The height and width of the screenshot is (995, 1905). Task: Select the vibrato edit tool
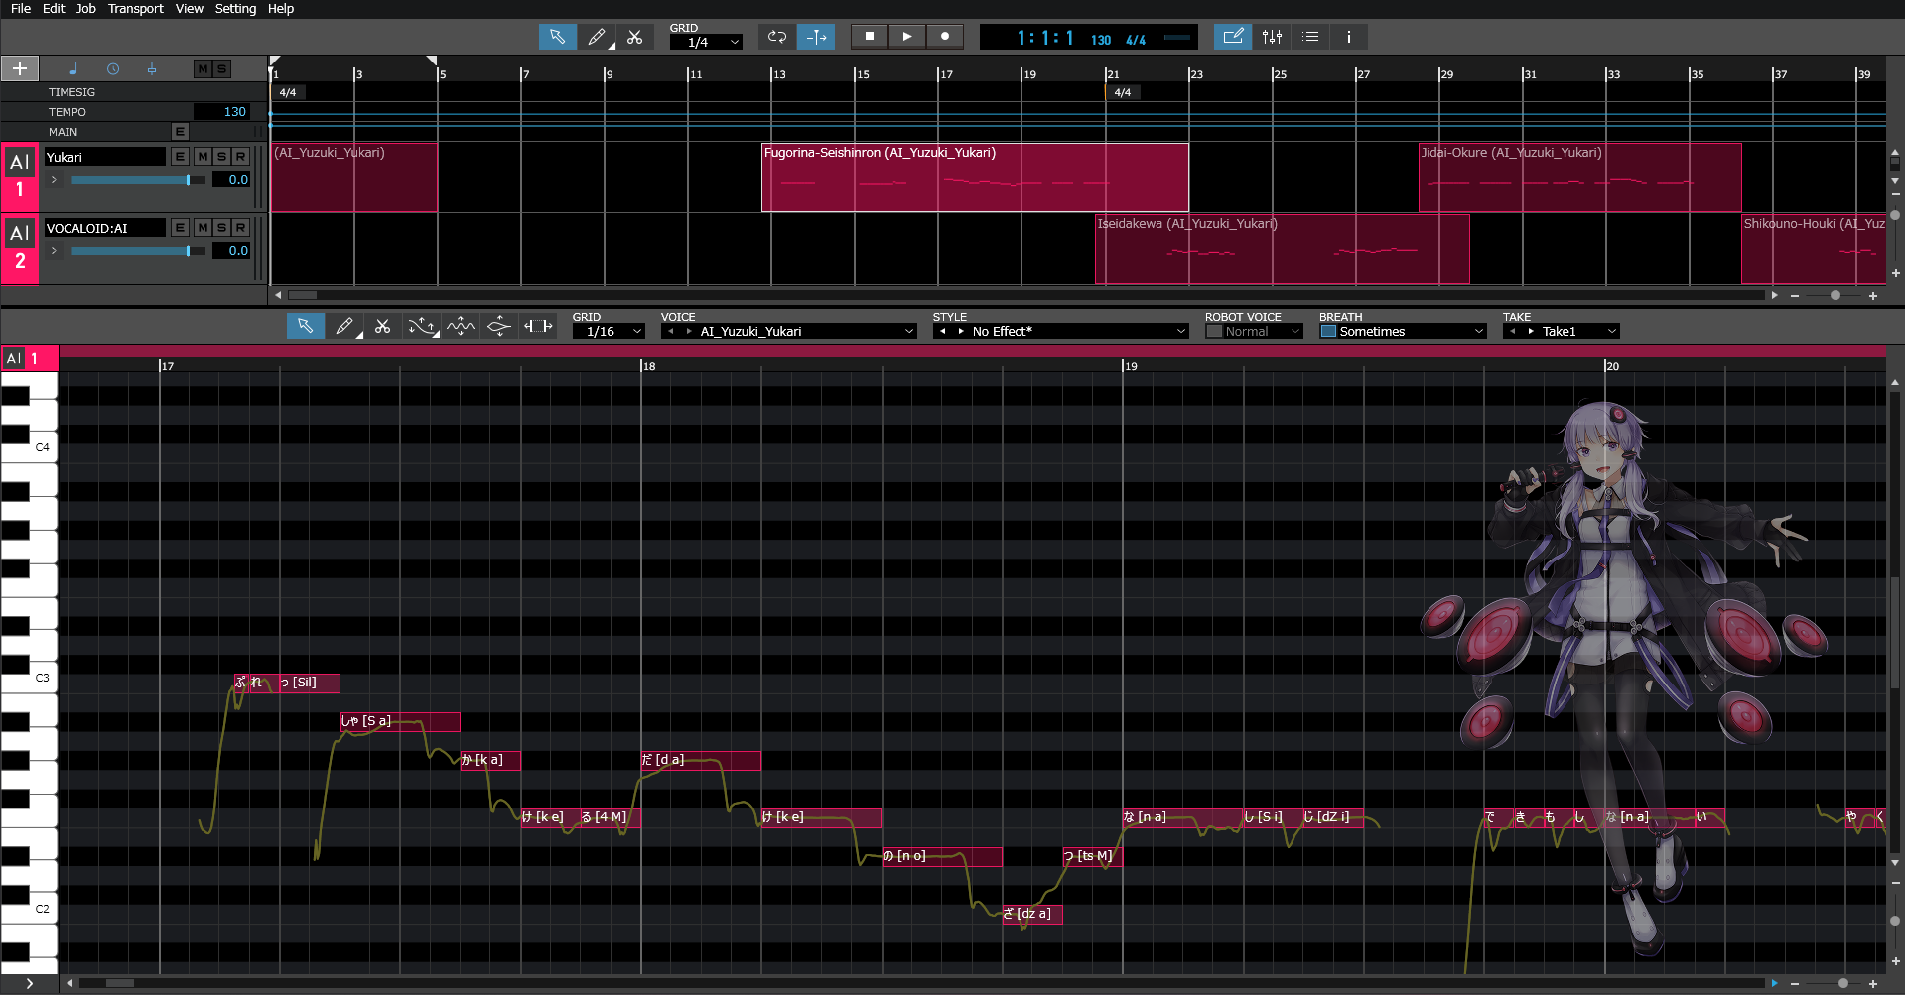point(461,326)
